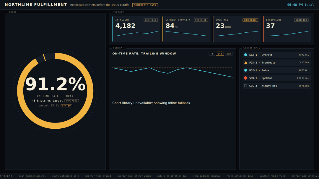
Task: Click the NOMINAL status on the SEA-1 row
Action: 304,55
